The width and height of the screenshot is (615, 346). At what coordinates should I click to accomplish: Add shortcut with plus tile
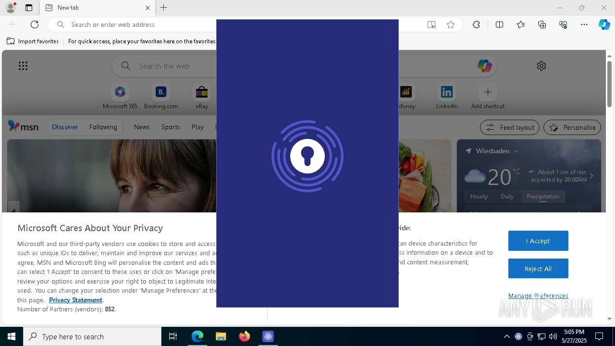pos(488,97)
